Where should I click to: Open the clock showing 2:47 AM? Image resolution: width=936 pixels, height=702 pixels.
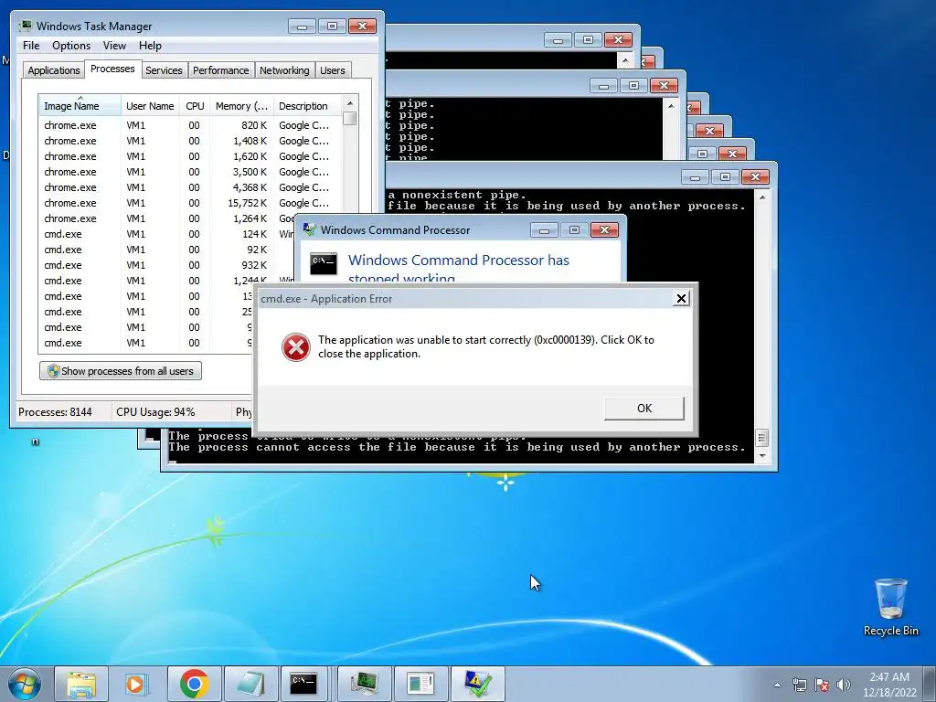888,685
